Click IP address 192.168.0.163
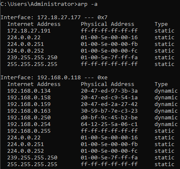The image size is (180, 169). pos(29,111)
